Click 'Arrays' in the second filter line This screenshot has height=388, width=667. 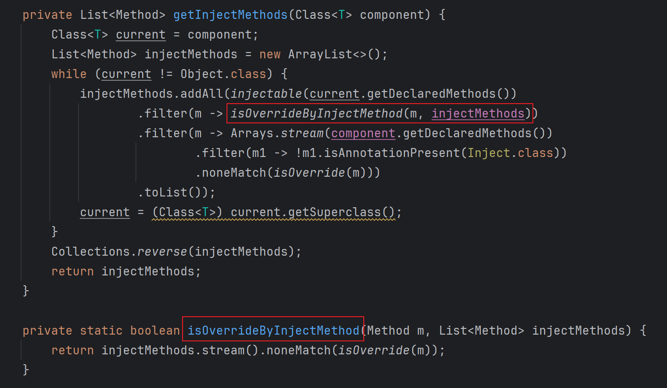pos(252,133)
